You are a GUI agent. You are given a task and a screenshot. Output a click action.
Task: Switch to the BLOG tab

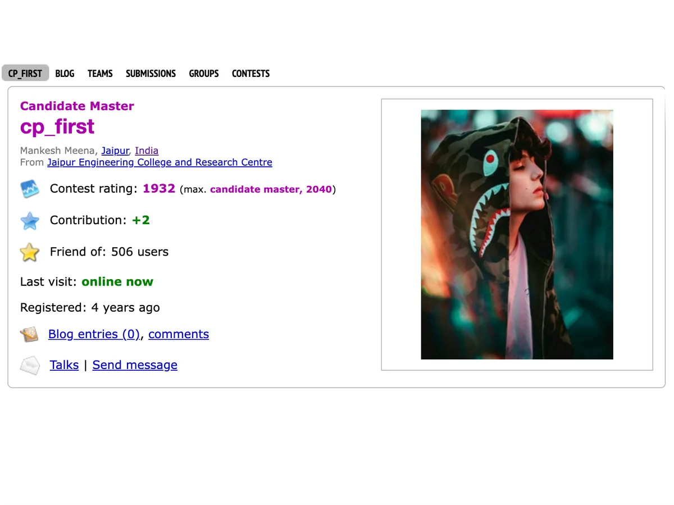point(65,74)
